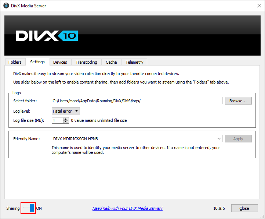Click the 'Log level:' label
The width and height of the screenshot is (265, 219).
22,111
